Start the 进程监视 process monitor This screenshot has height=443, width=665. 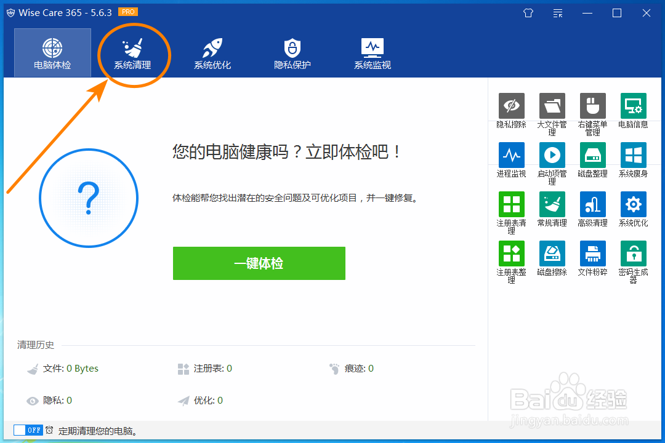point(511,155)
